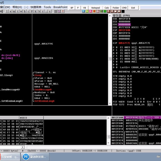Image resolution: width=161 pixels, height=161 pixels.
Task: Select the highlighted EDX register value
Action: point(124,24)
